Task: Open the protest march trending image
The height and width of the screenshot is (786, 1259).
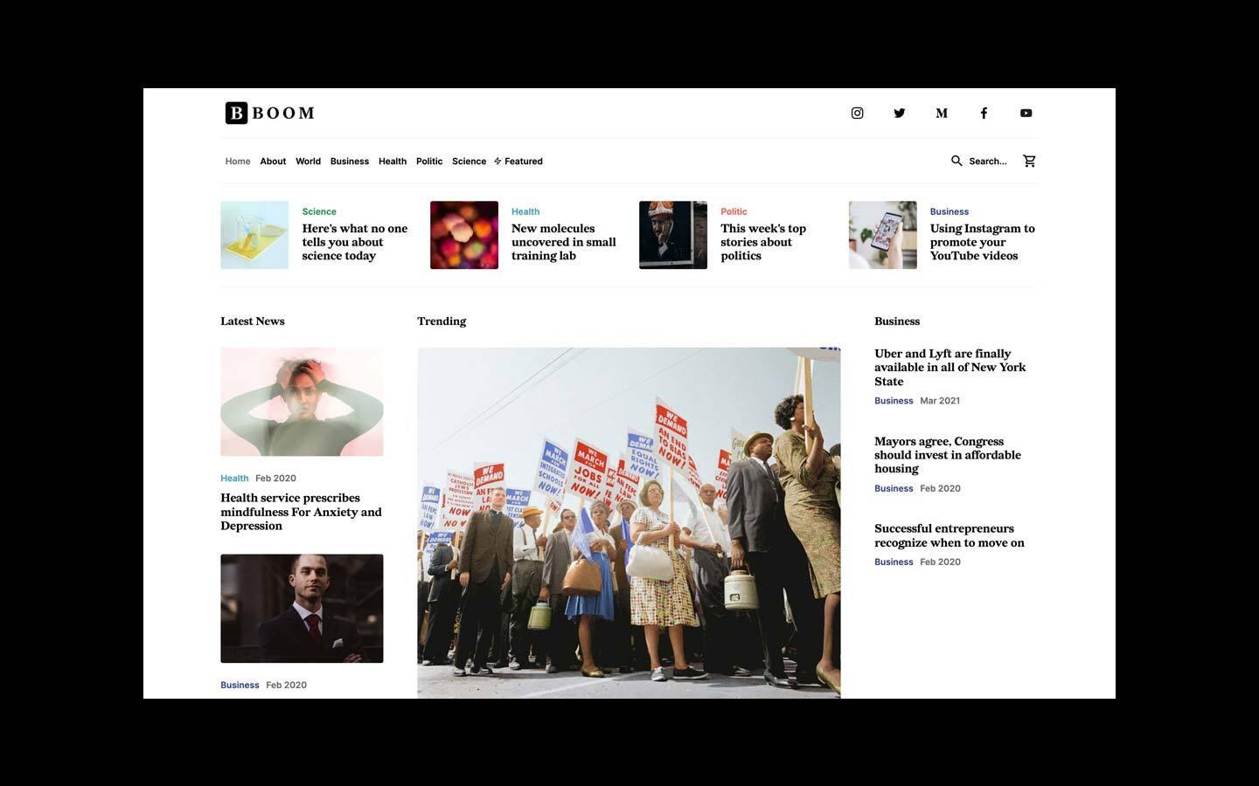Action: 629,521
